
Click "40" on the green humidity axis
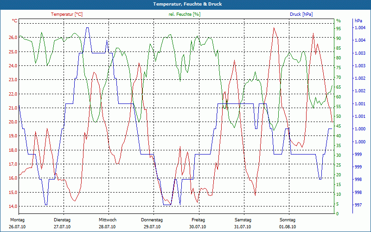tap(339, 136)
